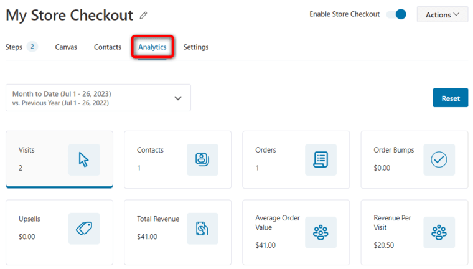Click the Steps count badge showing 2
The image size is (473, 269).
pos(32,47)
